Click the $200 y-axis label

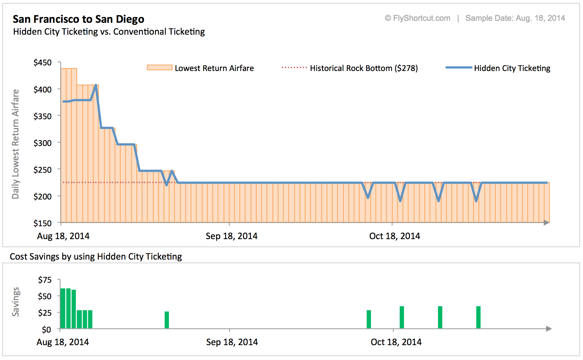coord(43,197)
